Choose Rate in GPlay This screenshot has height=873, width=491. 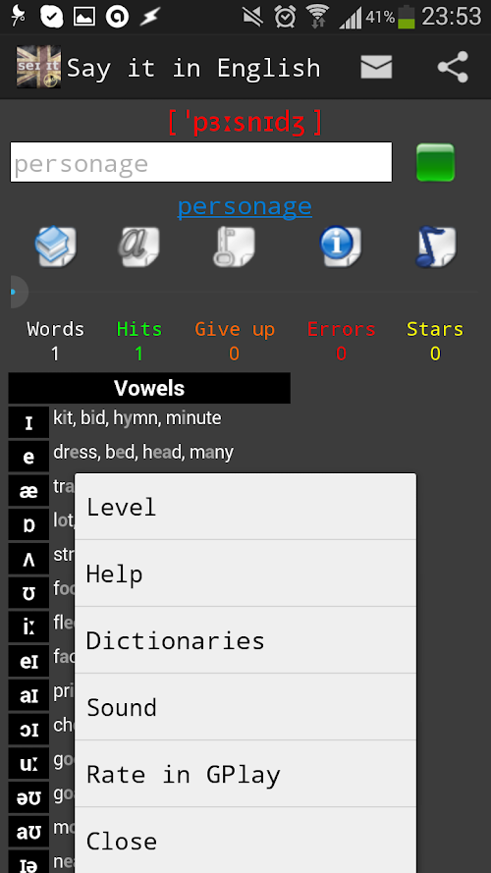(x=245, y=774)
